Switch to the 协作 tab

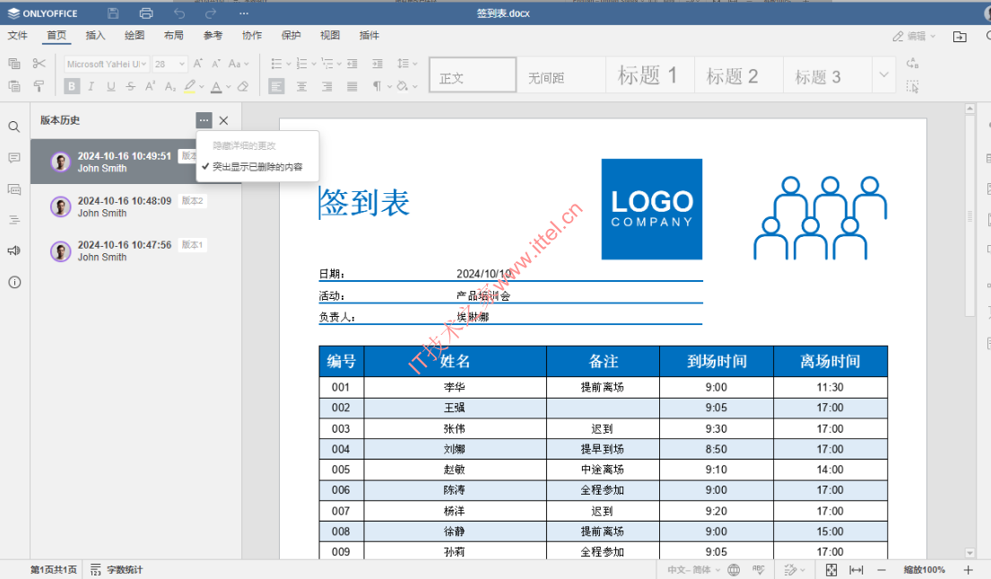click(252, 35)
